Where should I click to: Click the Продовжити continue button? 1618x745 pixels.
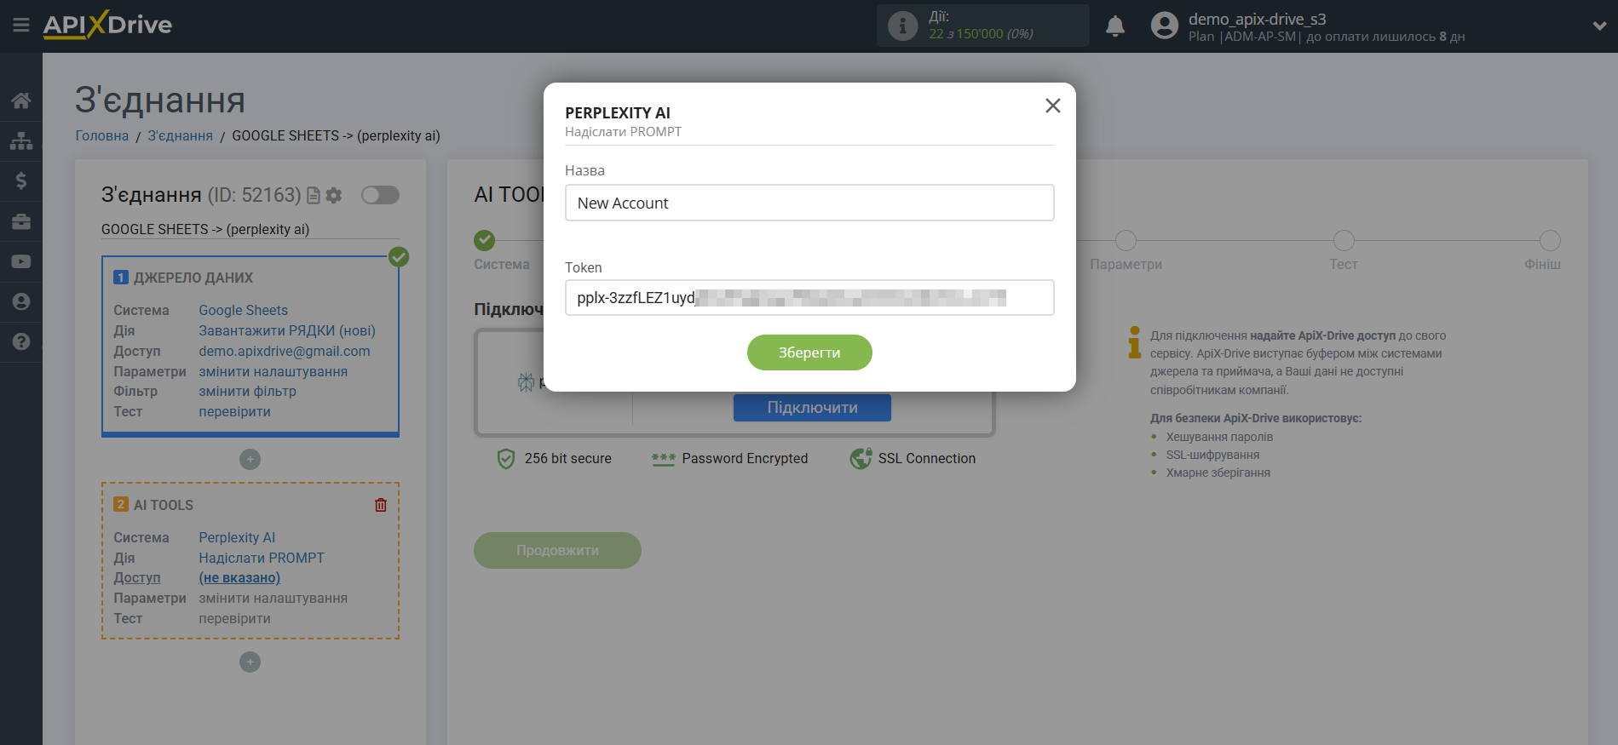tap(557, 550)
